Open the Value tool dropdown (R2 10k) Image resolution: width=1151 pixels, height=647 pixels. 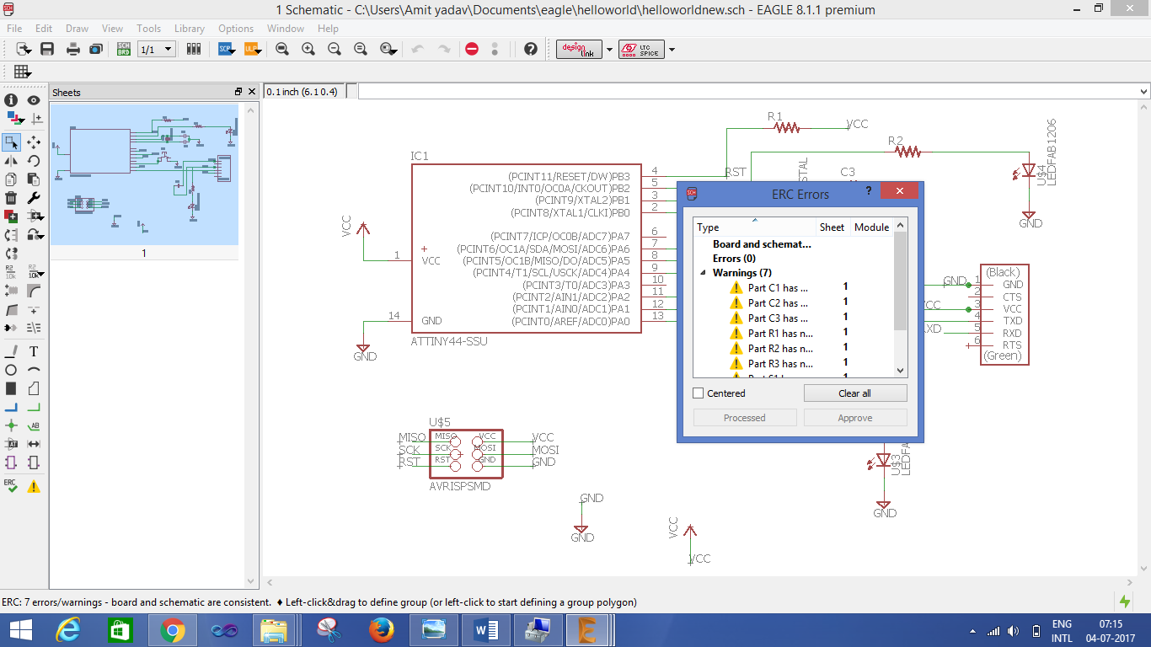35,271
